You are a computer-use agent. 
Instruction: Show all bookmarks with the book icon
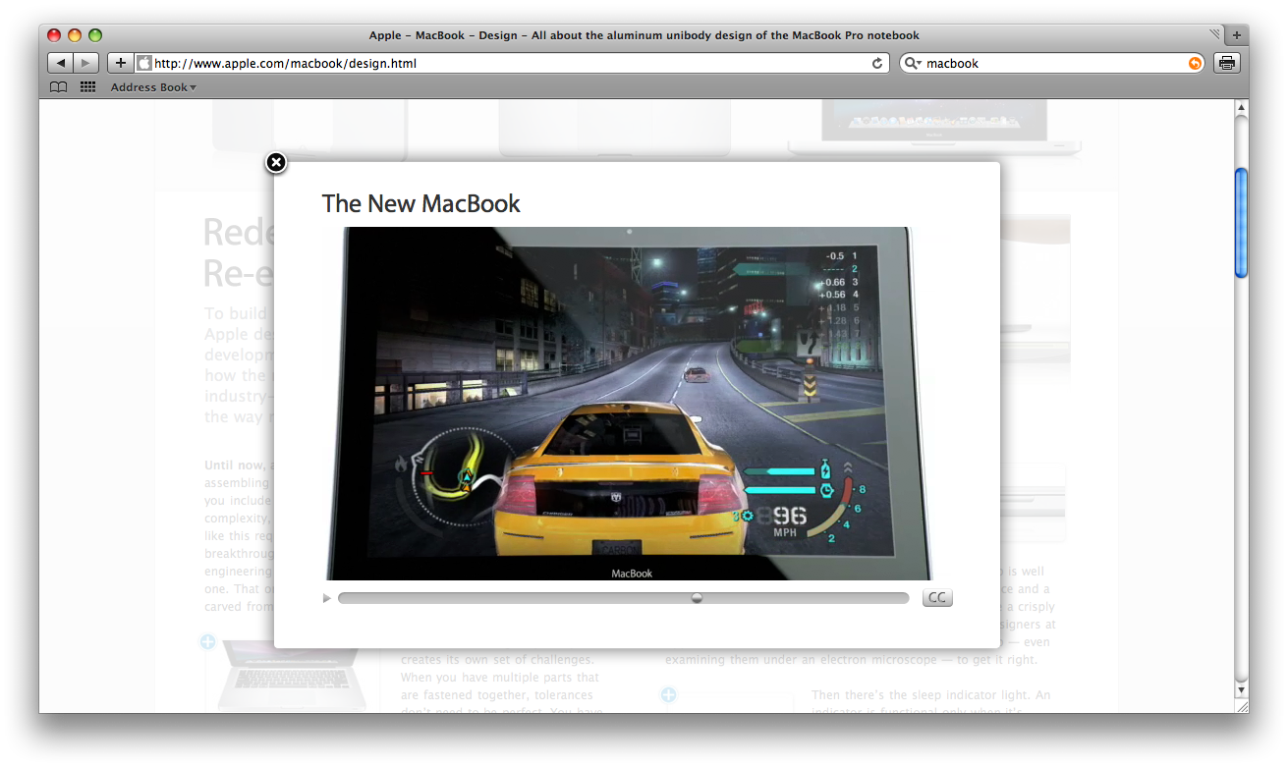click(59, 87)
